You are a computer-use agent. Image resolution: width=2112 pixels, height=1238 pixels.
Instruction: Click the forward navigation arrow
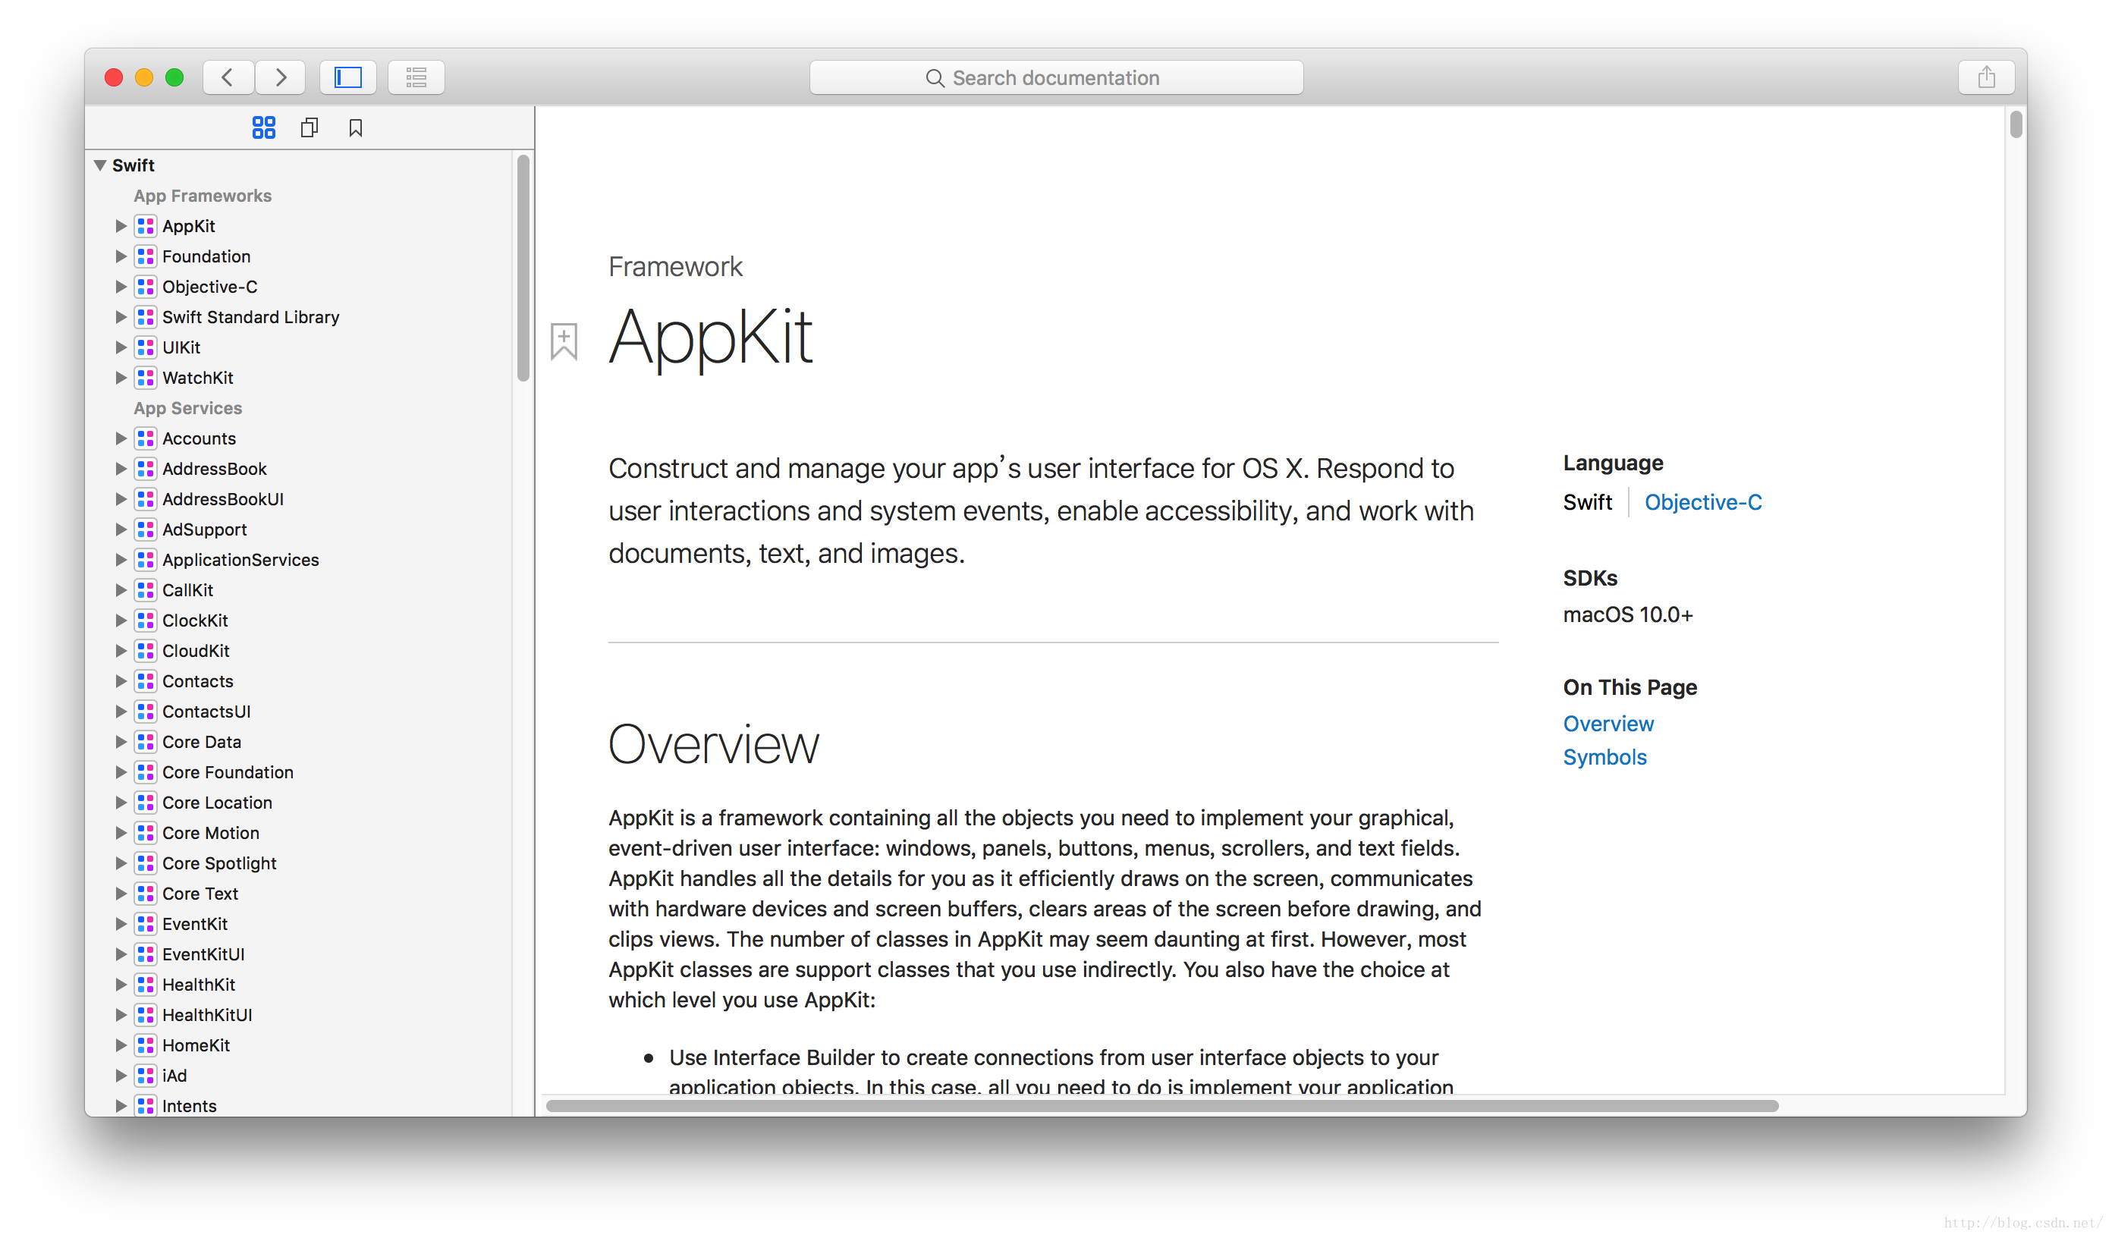coord(280,77)
